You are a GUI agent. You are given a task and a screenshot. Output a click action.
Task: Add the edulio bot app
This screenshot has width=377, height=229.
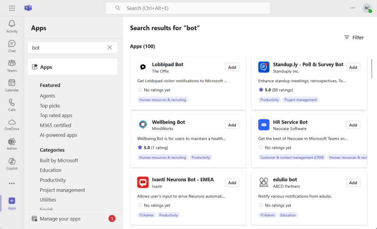tap(353, 183)
